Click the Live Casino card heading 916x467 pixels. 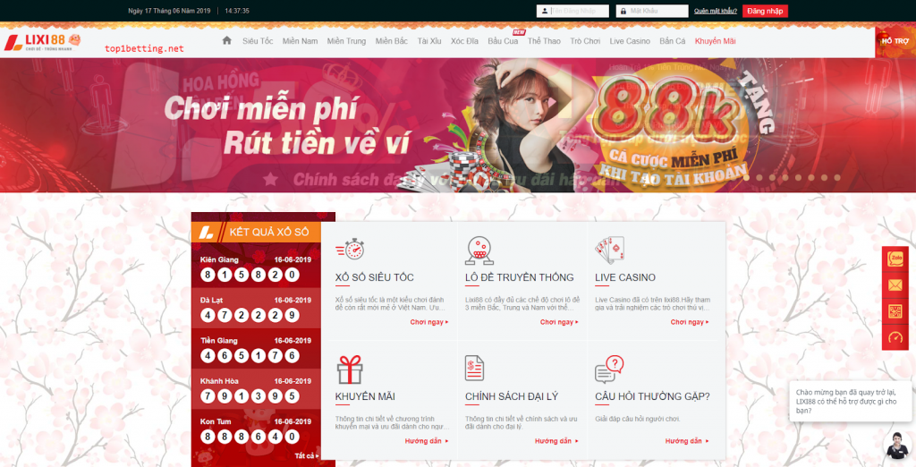(625, 277)
